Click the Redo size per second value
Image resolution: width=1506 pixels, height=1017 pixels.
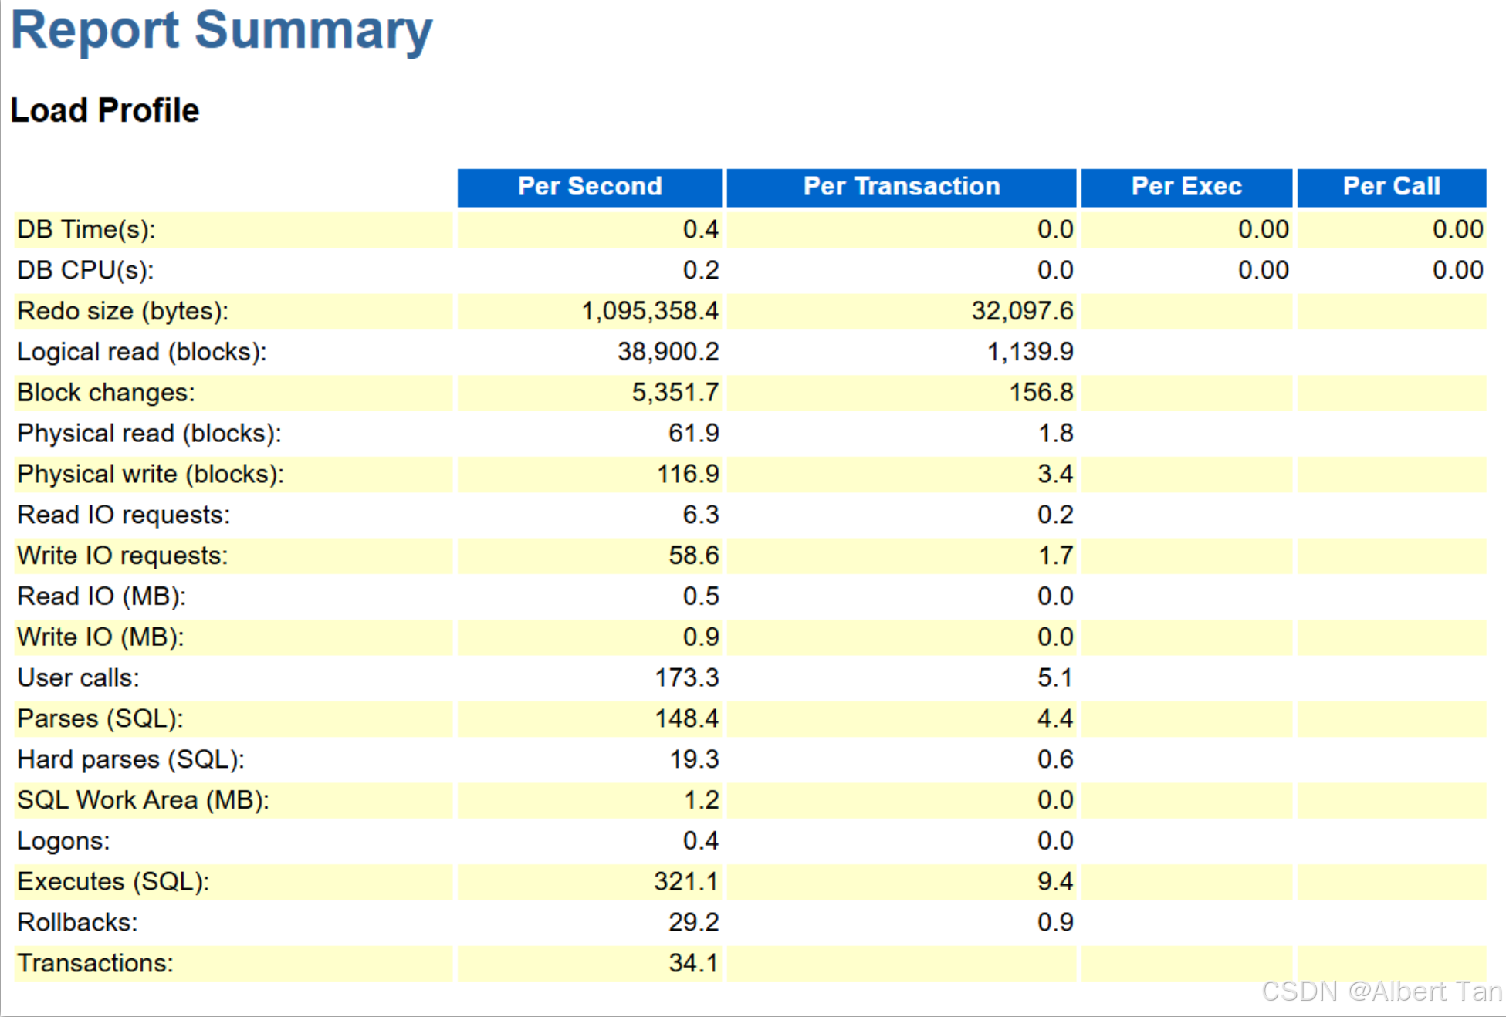point(649,311)
